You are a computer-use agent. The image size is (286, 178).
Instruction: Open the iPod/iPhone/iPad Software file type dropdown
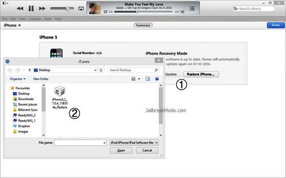pyautogui.click(x=134, y=143)
